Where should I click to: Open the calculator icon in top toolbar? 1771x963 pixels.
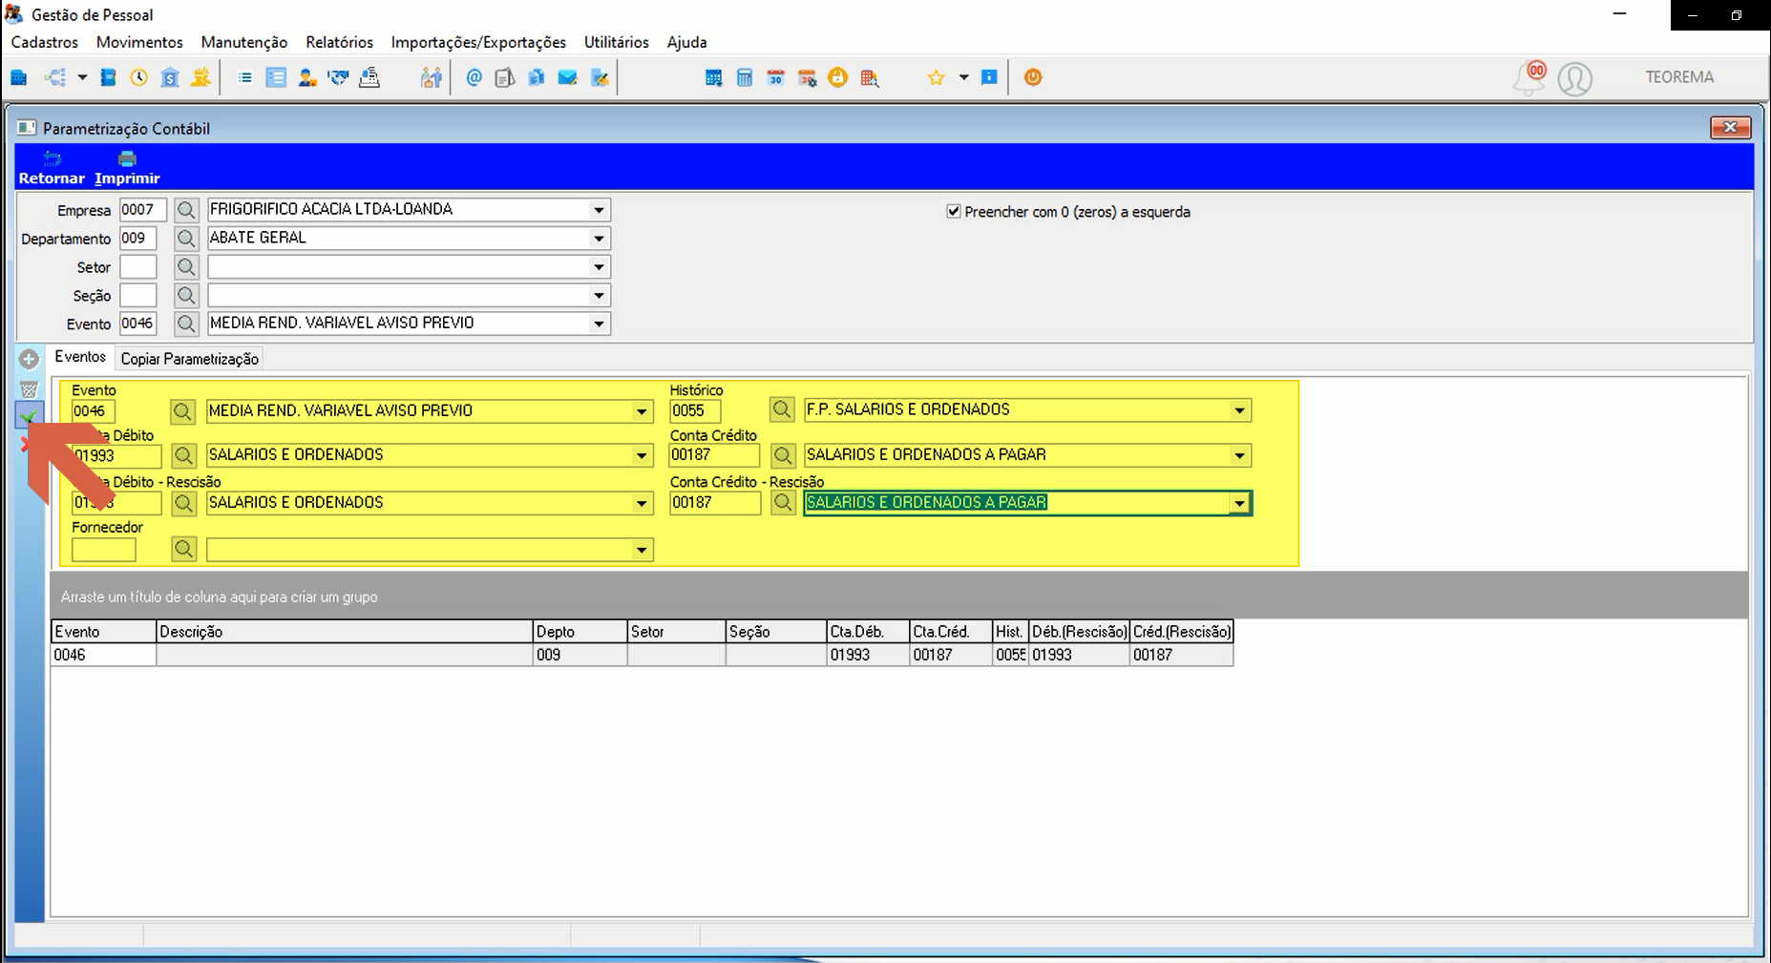745,78
